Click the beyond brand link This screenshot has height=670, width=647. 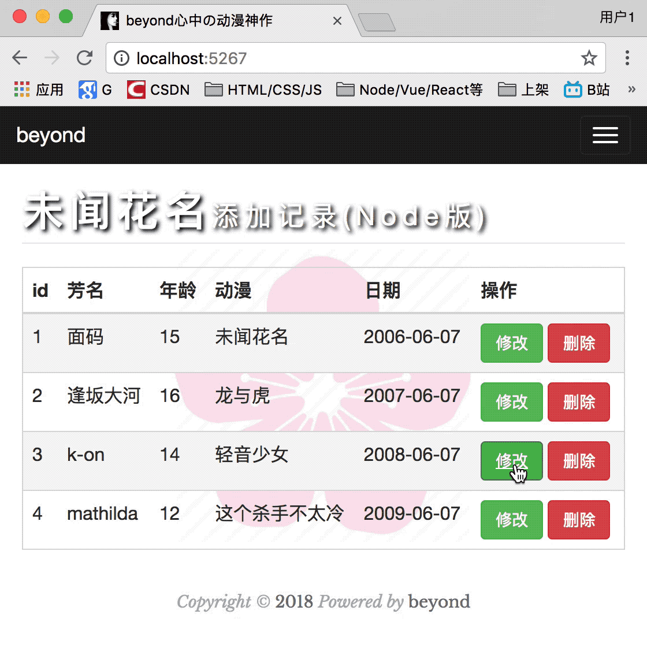click(x=51, y=136)
